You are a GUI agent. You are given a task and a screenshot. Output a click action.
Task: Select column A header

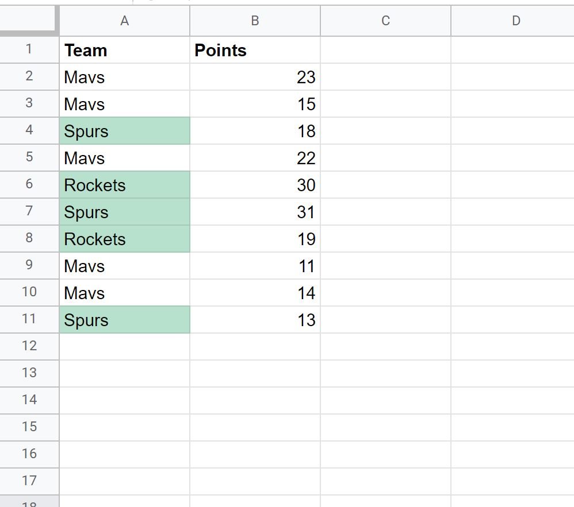point(124,21)
